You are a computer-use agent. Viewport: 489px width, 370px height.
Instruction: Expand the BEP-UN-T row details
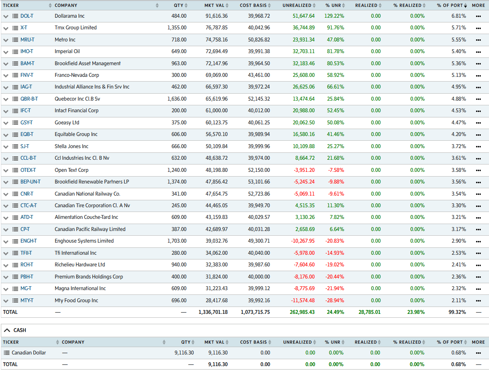coord(6,182)
